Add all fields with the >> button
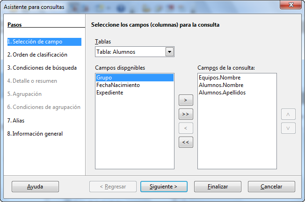Image resolution: width=305 pixels, height=202 pixels. click(186, 114)
